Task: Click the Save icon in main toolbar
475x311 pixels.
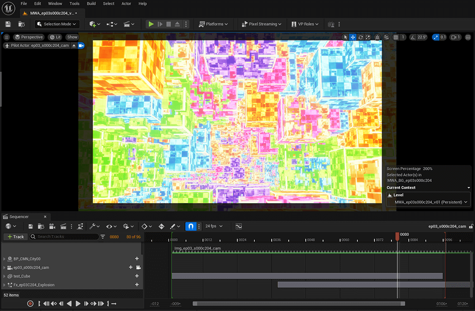Action: (8, 24)
